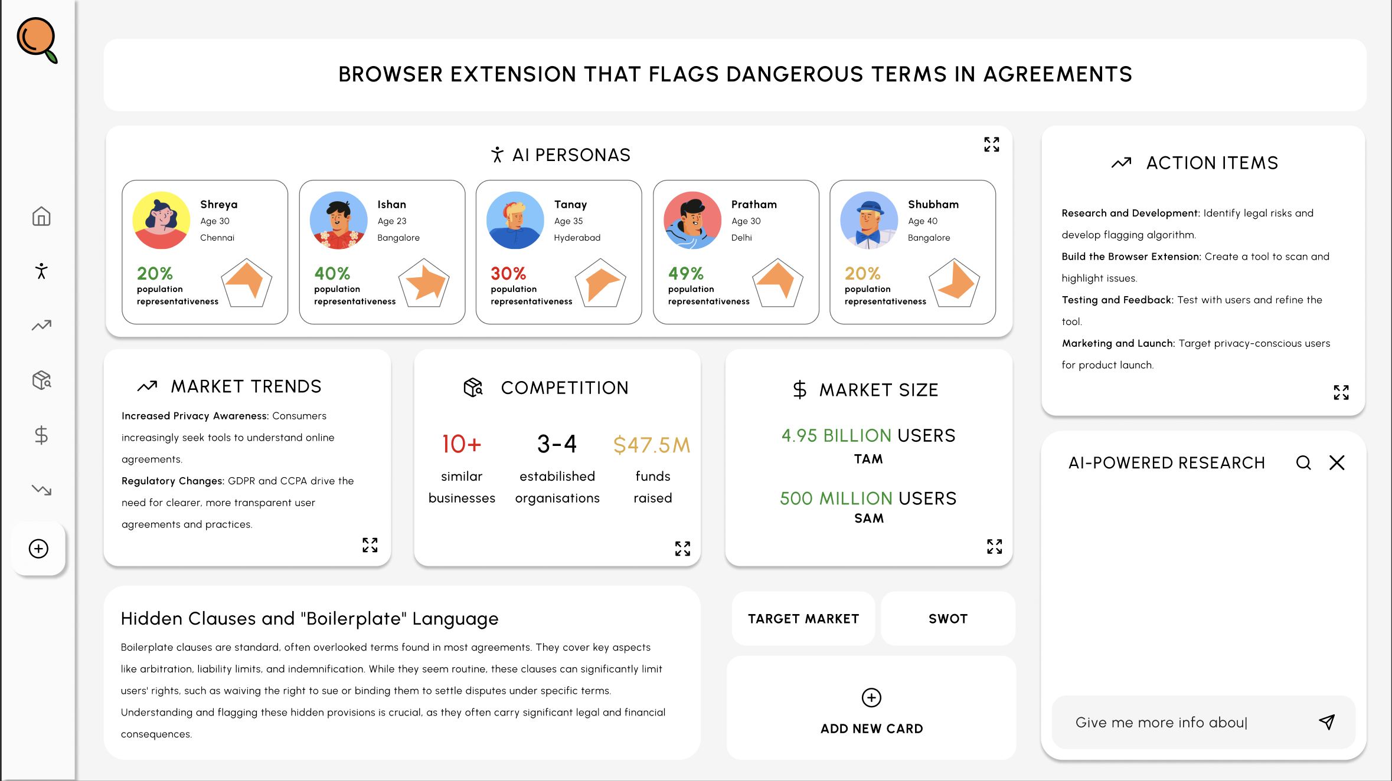Image resolution: width=1392 pixels, height=781 pixels.
Task: Switch to the Target Market tab
Action: tap(803, 619)
